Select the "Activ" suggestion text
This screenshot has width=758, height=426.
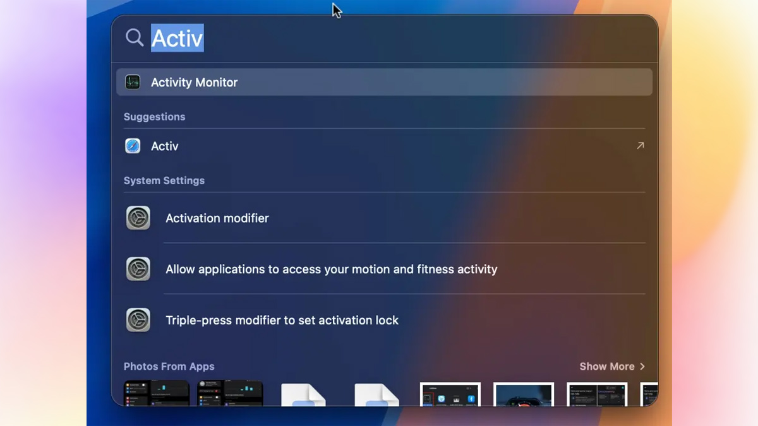coord(165,146)
